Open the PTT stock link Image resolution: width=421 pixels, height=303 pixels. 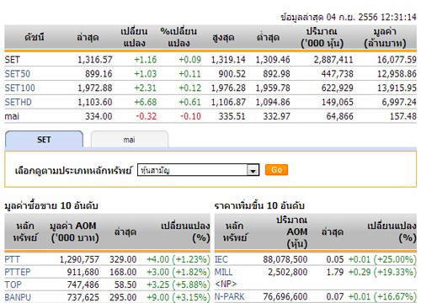click(13, 259)
